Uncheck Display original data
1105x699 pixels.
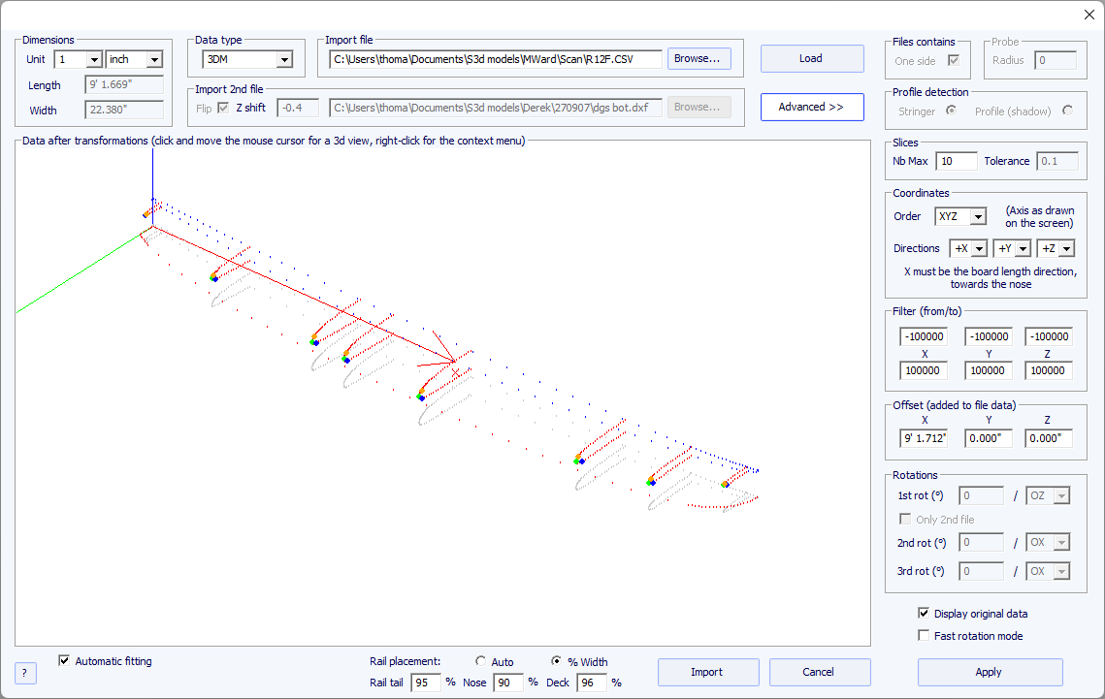924,614
